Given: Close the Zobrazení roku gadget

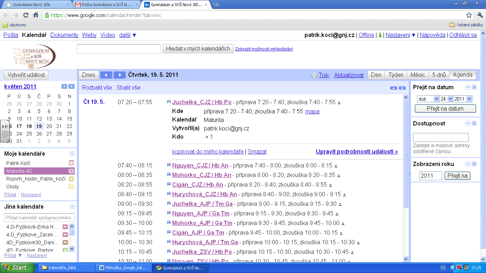Looking at the screenshot, I should click(x=474, y=164).
